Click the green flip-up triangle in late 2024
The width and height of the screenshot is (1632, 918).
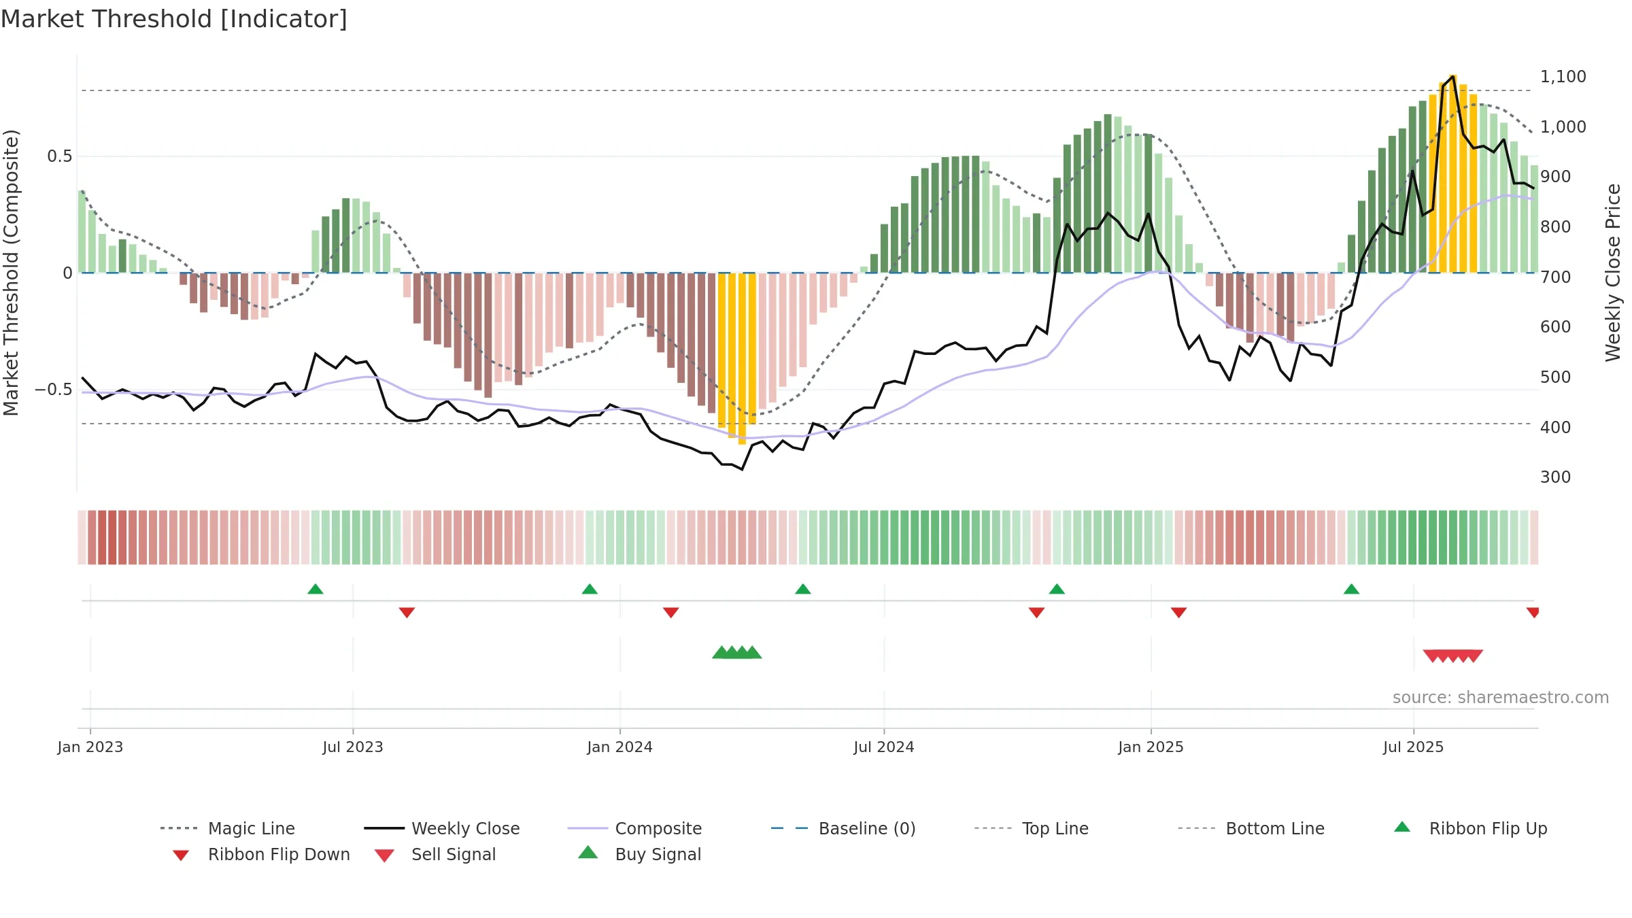tap(1057, 589)
